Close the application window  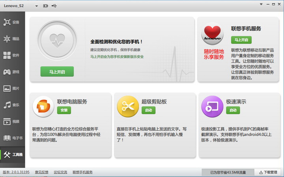[x=279, y=4]
